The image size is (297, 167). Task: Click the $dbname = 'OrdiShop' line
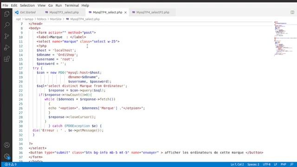57,55
